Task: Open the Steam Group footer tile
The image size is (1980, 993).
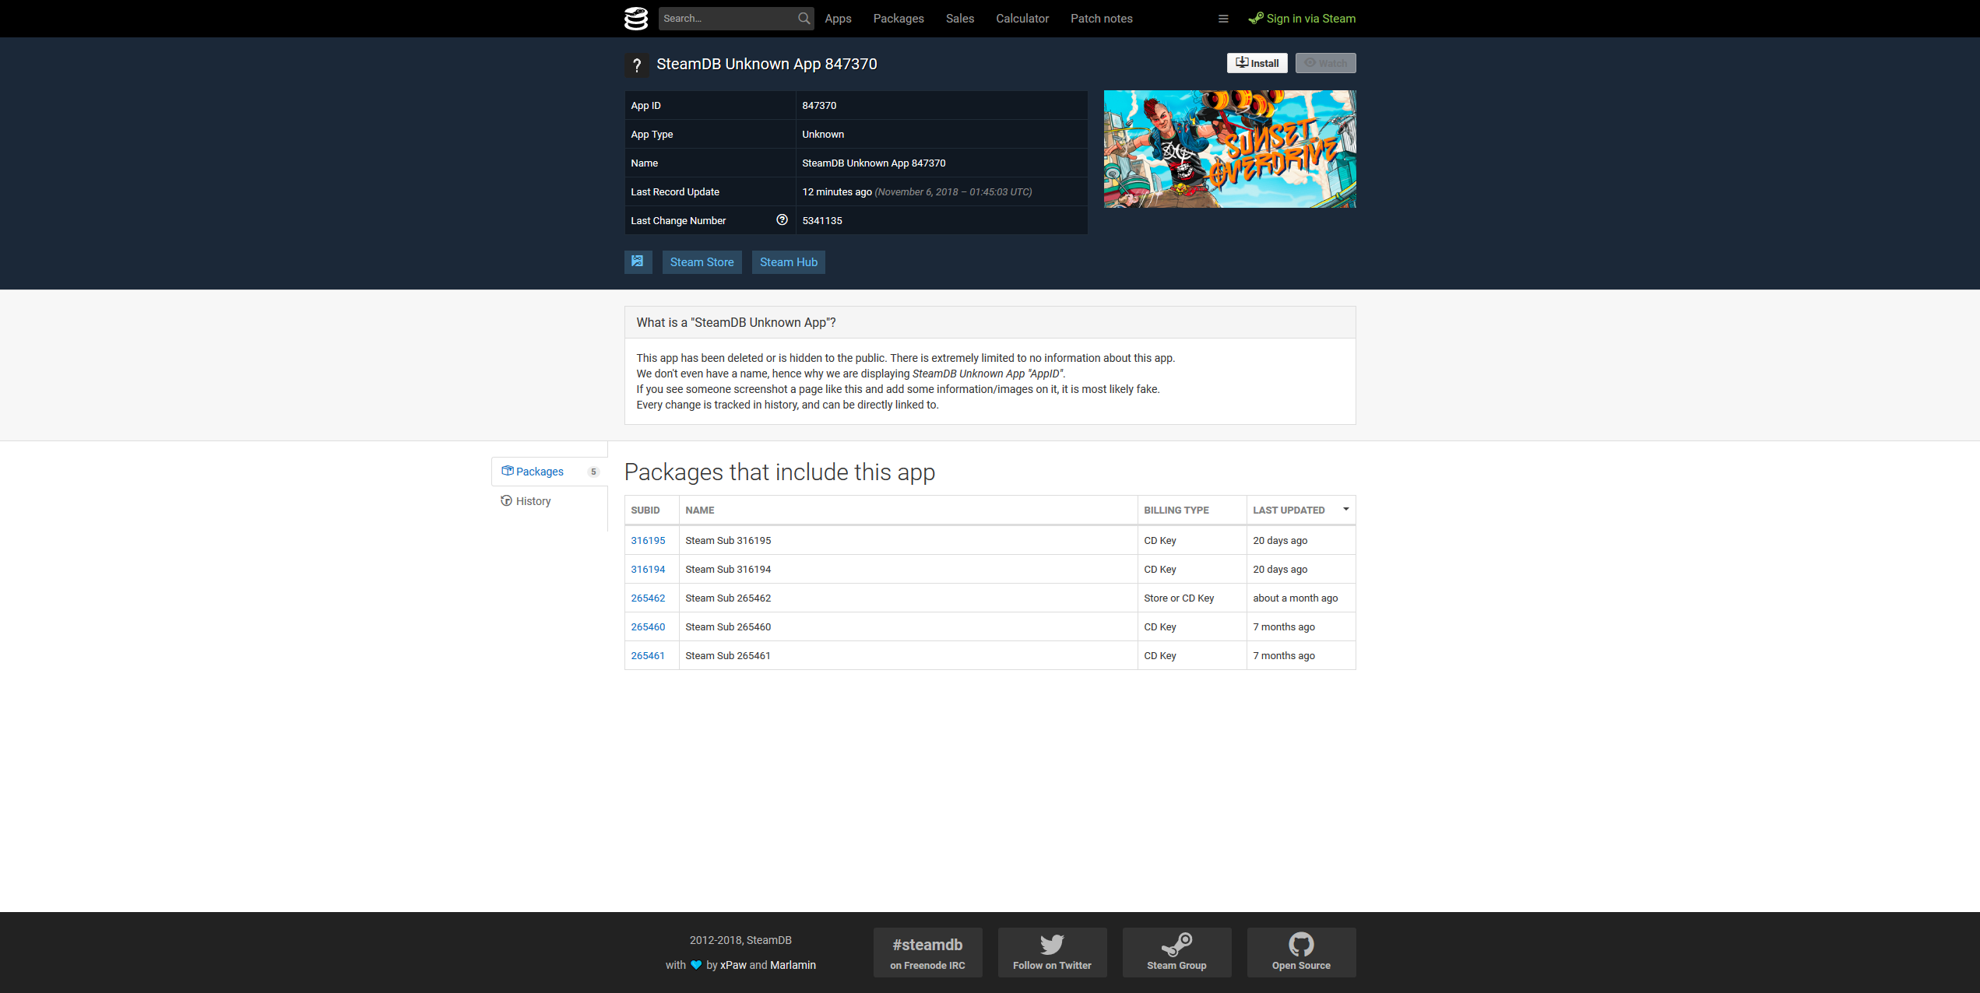Action: click(1176, 952)
